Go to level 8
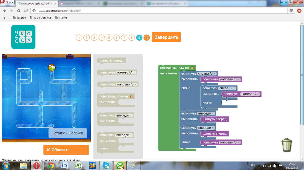The image size is (304, 170). pos(131,38)
